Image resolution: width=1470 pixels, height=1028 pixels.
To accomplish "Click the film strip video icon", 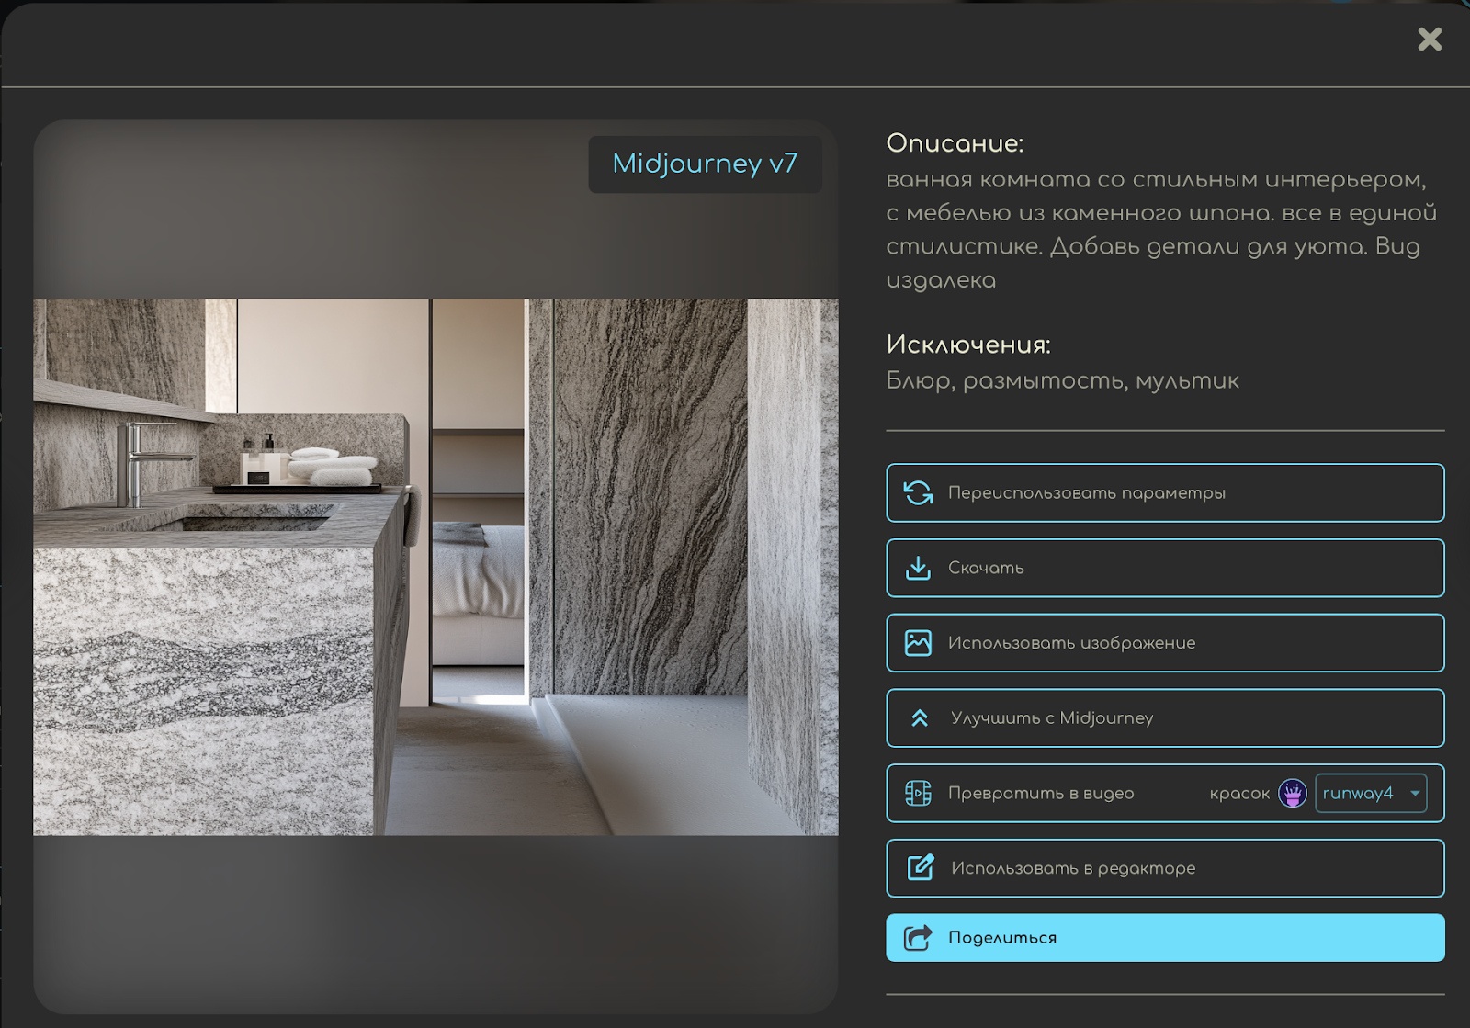I will [918, 793].
